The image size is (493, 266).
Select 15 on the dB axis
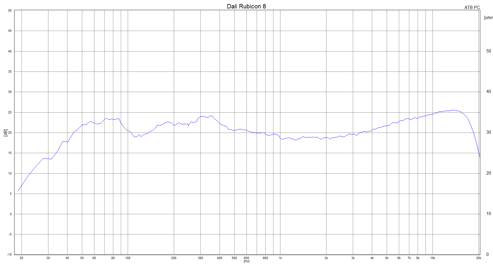[x=10, y=153]
